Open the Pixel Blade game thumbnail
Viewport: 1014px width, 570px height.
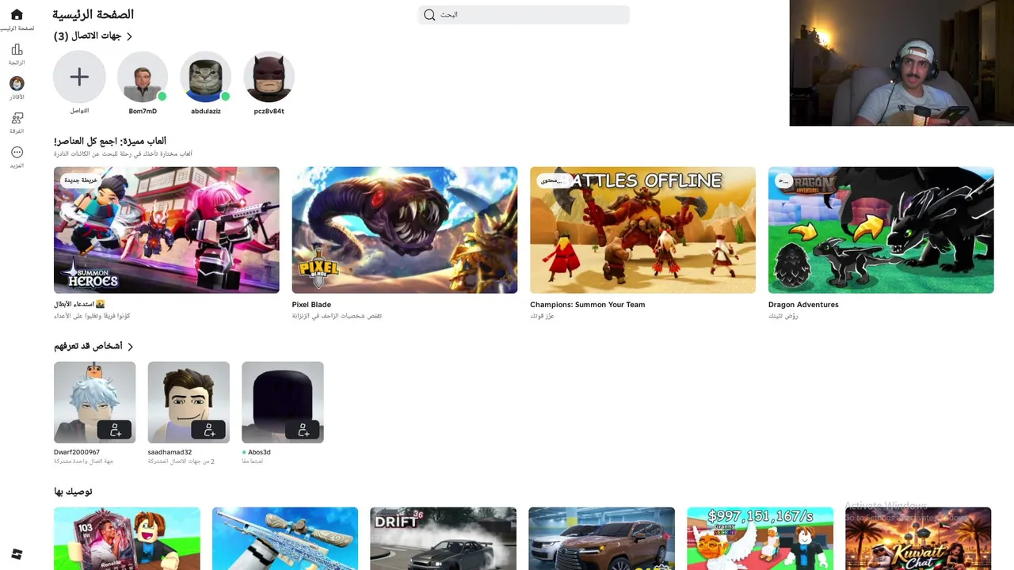pyautogui.click(x=405, y=230)
